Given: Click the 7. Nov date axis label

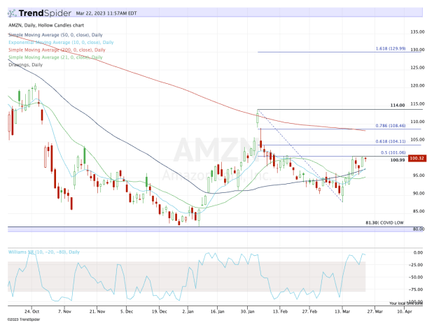Looking at the screenshot, I should tap(64, 311).
